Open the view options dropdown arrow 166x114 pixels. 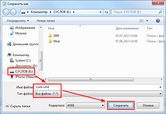coord(147,21)
